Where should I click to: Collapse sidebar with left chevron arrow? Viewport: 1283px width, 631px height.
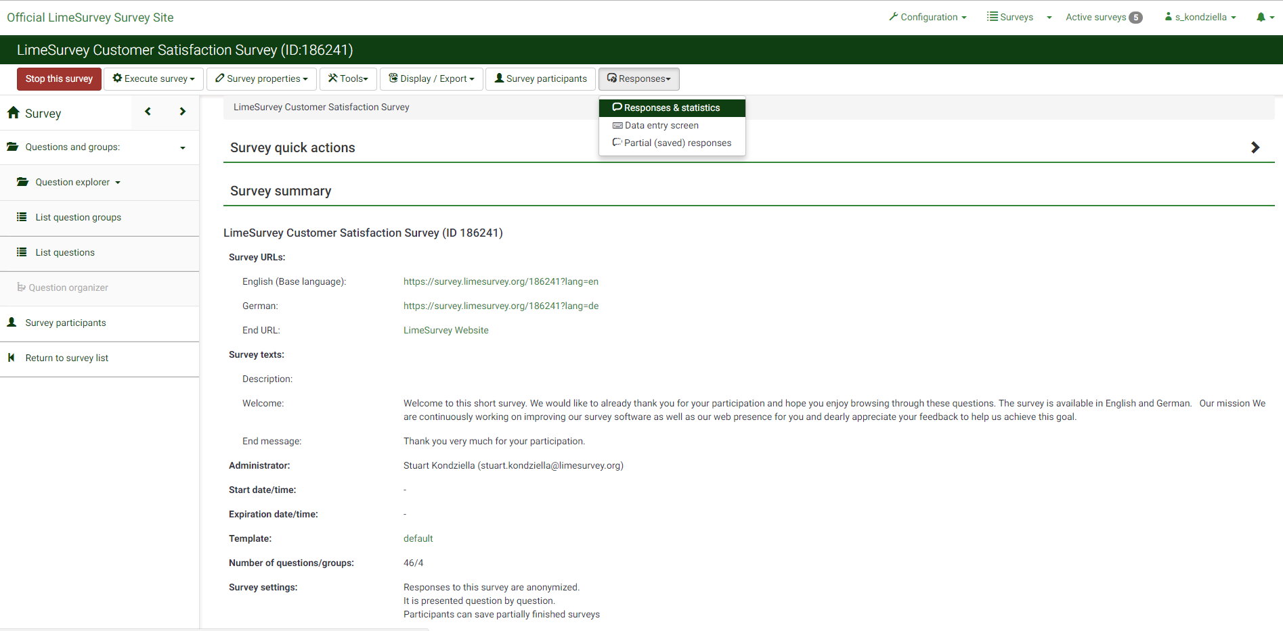coord(148,112)
